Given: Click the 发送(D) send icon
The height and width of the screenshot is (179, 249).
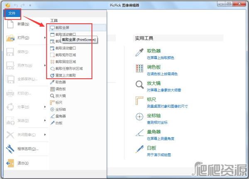Looking at the screenshot, I should point(10,121).
